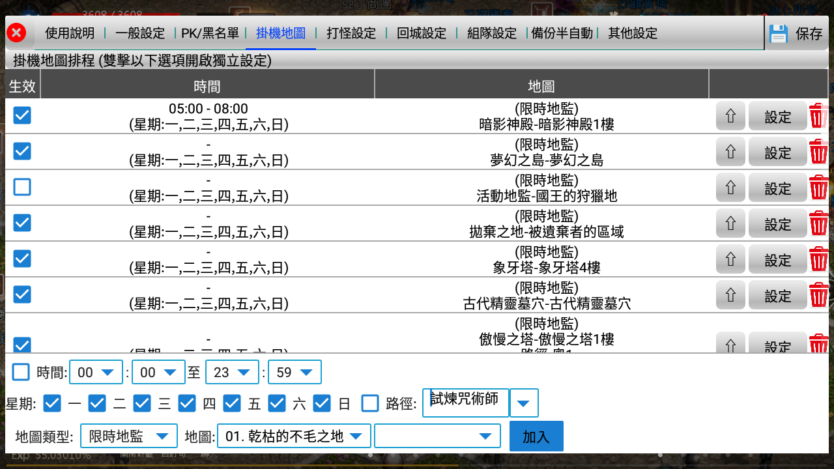
Task: Open 設定 for the 05:00-08:00 schedule
Action: 777,115
